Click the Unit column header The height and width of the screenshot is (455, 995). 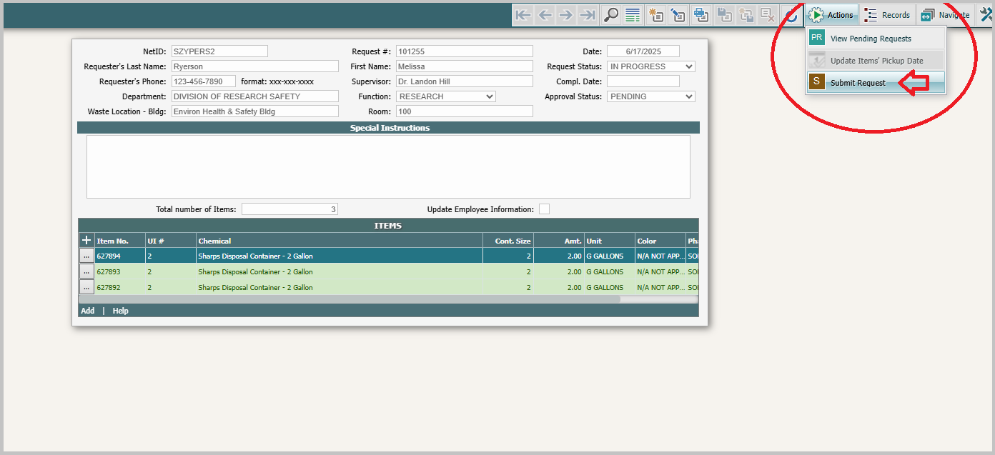610,241
